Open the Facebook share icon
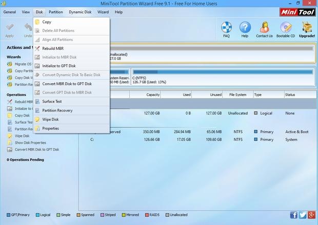318x225 pixels. [294, 215]
